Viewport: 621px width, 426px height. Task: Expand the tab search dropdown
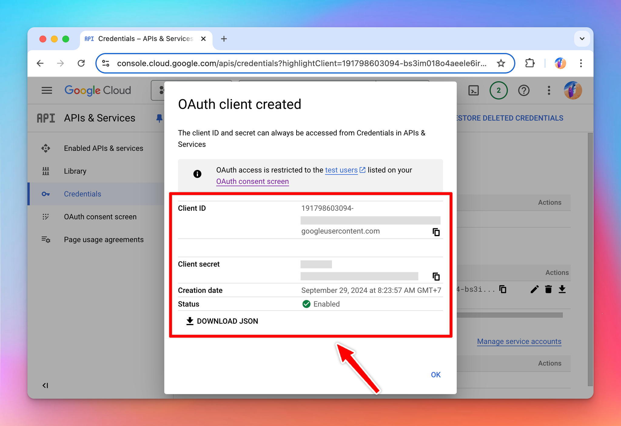pos(582,39)
